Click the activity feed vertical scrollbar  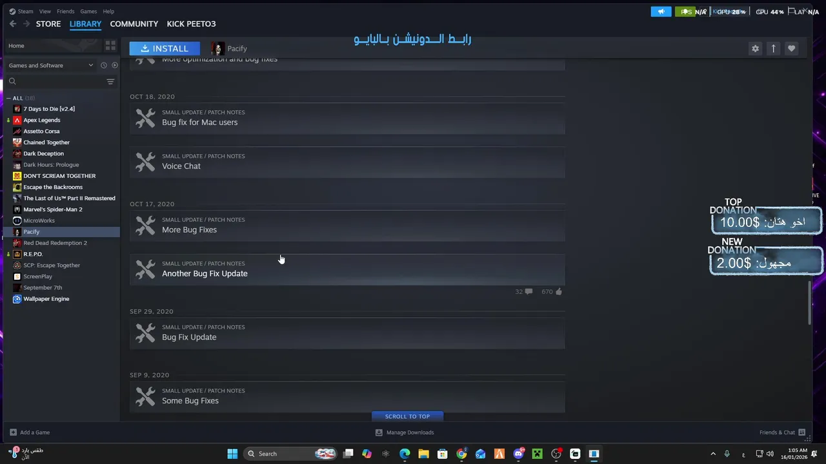point(810,303)
